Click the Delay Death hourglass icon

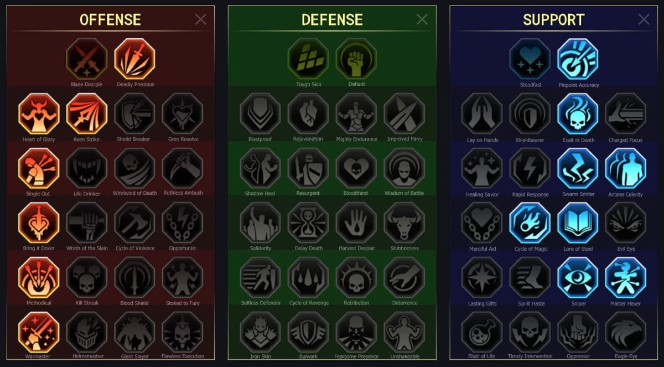pyautogui.click(x=308, y=223)
